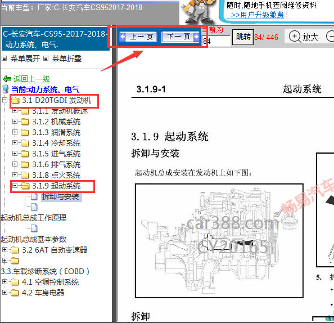The width and height of the screenshot is (334, 323).
Task: Select the 3.1 D20TGDI 发动机 folder
Action: pyautogui.click(x=56, y=100)
